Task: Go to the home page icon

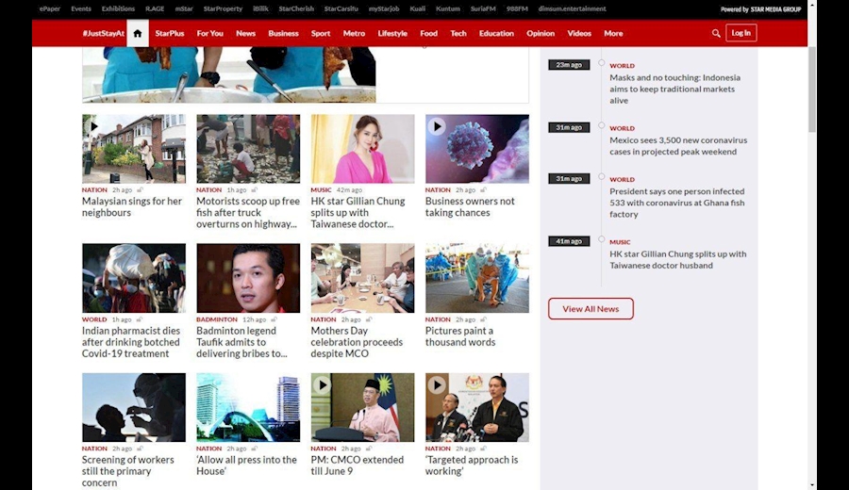Action: pos(137,33)
